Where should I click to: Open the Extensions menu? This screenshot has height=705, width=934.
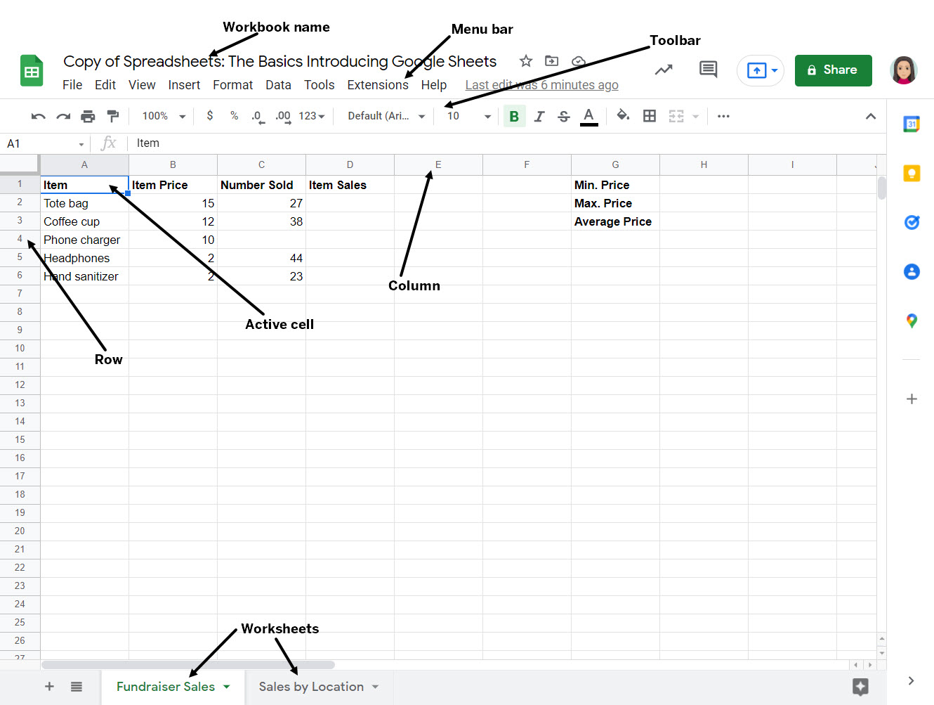click(378, 85)
